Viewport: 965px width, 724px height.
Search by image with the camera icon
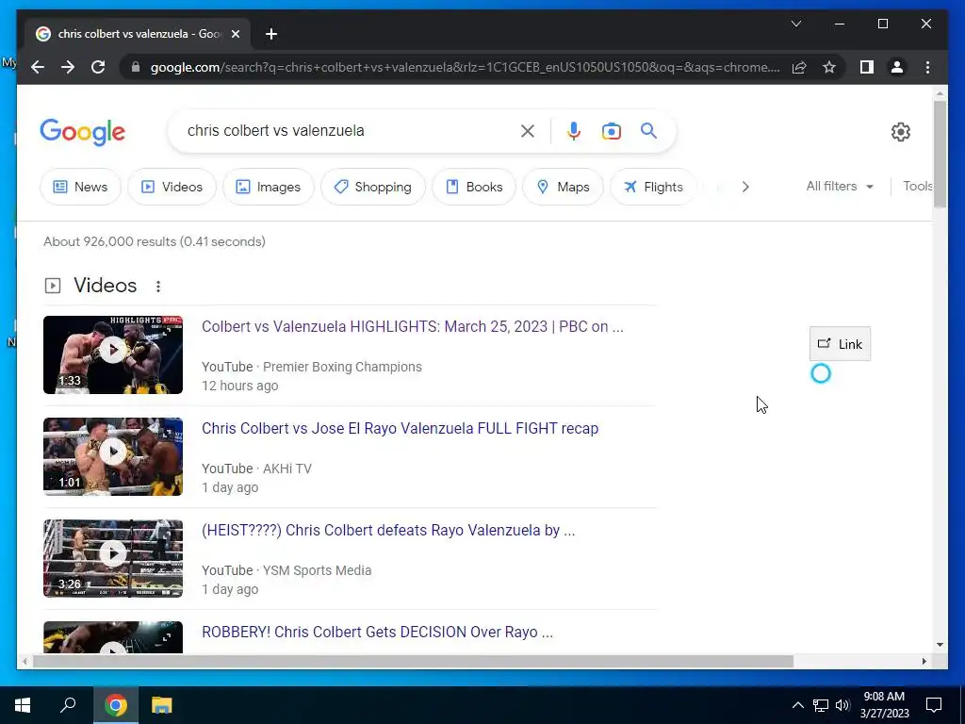611,130
